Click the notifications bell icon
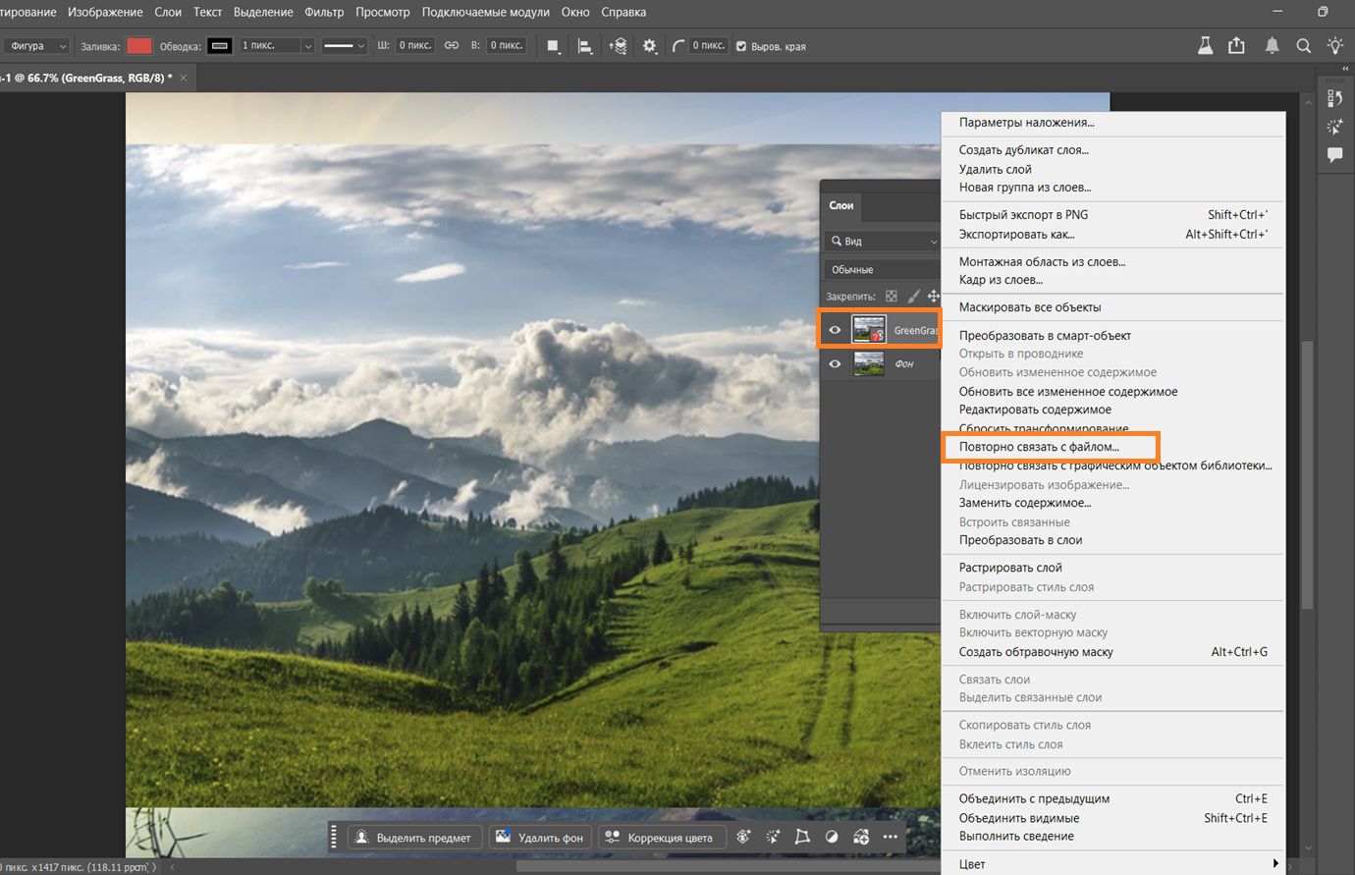This screenshot has height=875, width=1355. pos(1272,46)
